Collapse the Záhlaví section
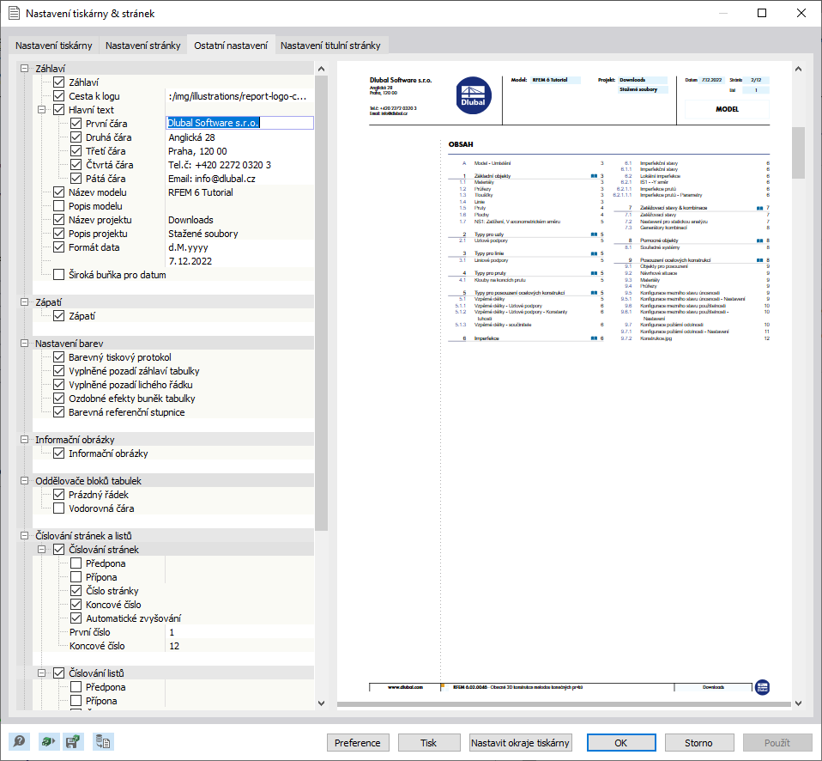Image resolution: width=822 pixels, height=761 pixels. click(x=24, y=68)
